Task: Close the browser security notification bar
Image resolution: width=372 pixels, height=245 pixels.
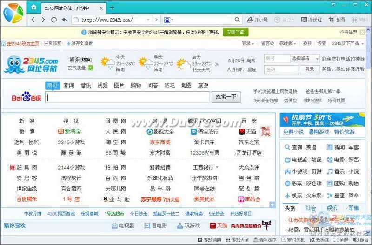Action: pos(362,32)
